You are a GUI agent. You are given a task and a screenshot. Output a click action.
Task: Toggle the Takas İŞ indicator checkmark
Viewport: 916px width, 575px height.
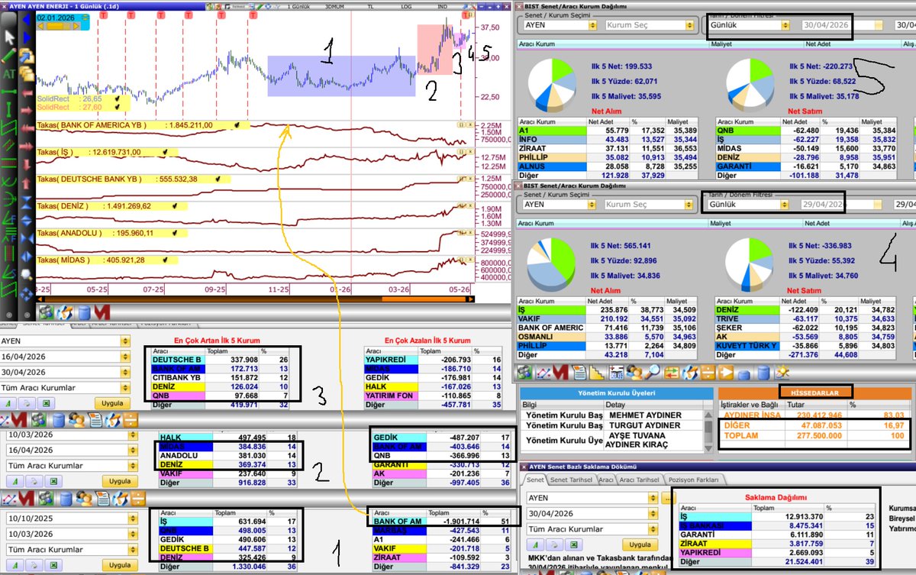[165, 152]
